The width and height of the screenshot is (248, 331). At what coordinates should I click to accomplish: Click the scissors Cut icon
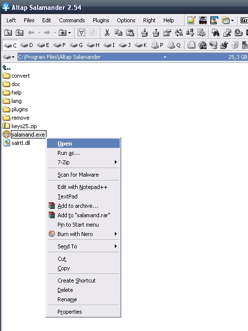pos(107,33)
